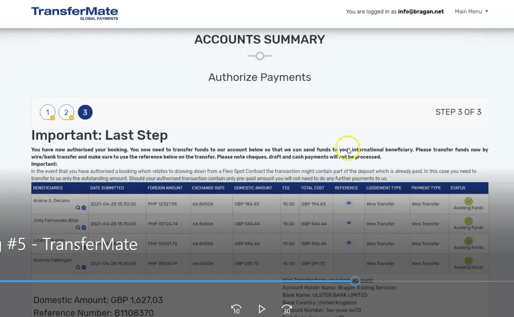514x317 pixels.
Task: Open the TransferMate Global Payments logo
Action: click(75, 14)
